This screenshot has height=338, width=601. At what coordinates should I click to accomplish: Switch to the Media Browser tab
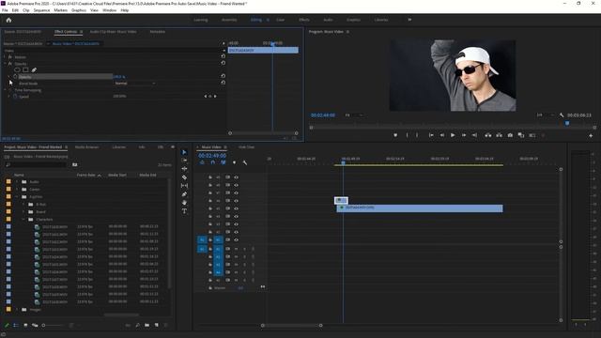pyautogui.click(x=86, y=147)
